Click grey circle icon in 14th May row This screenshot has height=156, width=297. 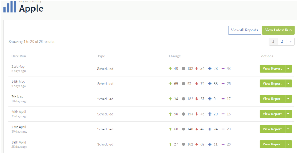[x=183, y=84]
